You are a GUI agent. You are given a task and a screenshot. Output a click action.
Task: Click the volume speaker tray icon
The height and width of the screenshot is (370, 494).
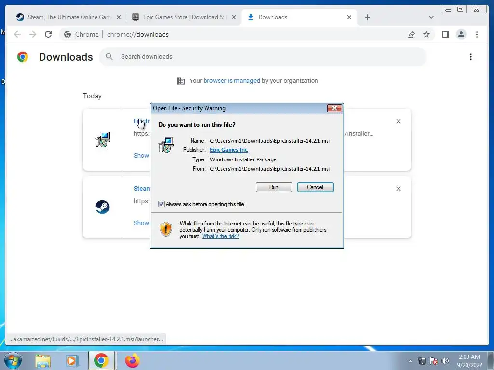coord(445,361)
